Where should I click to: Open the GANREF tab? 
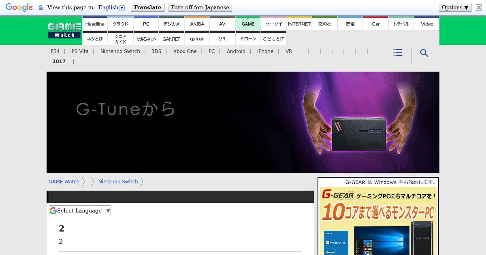(x=171, y=39)
